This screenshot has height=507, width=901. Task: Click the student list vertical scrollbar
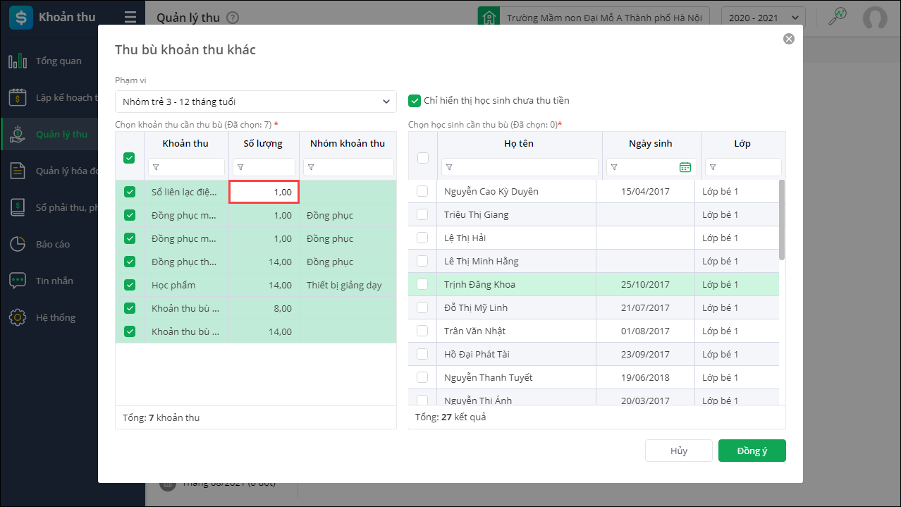[781, 220]
